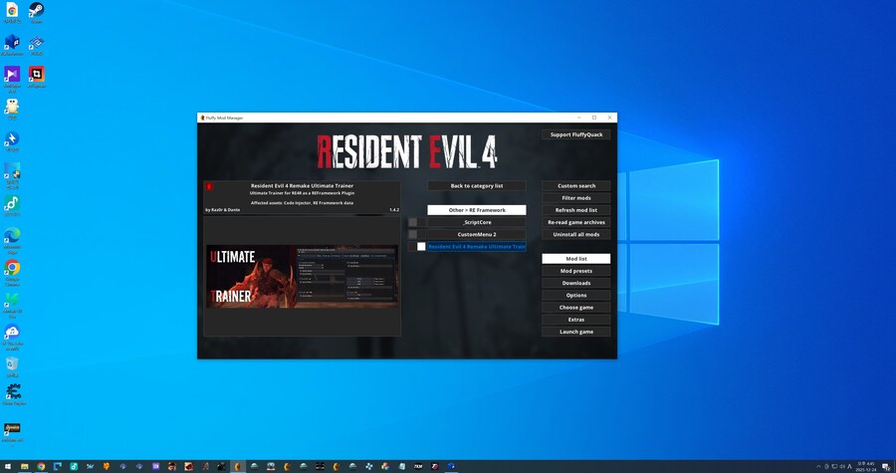The width and height of the screenshot is (896, 473).
Task: Open the purple video app desktop icon
Action: coord(12,79)
